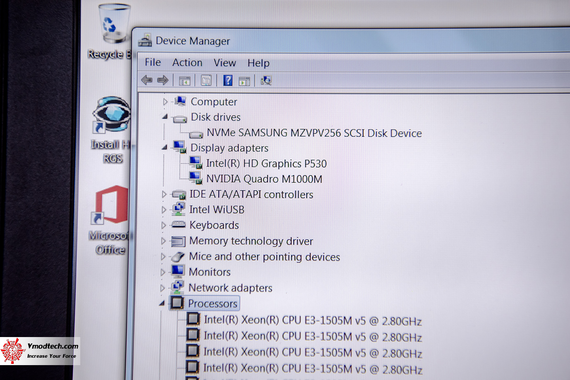Click the Device Manager title bar icon
The image size is (570, 380).
(145, 40)
